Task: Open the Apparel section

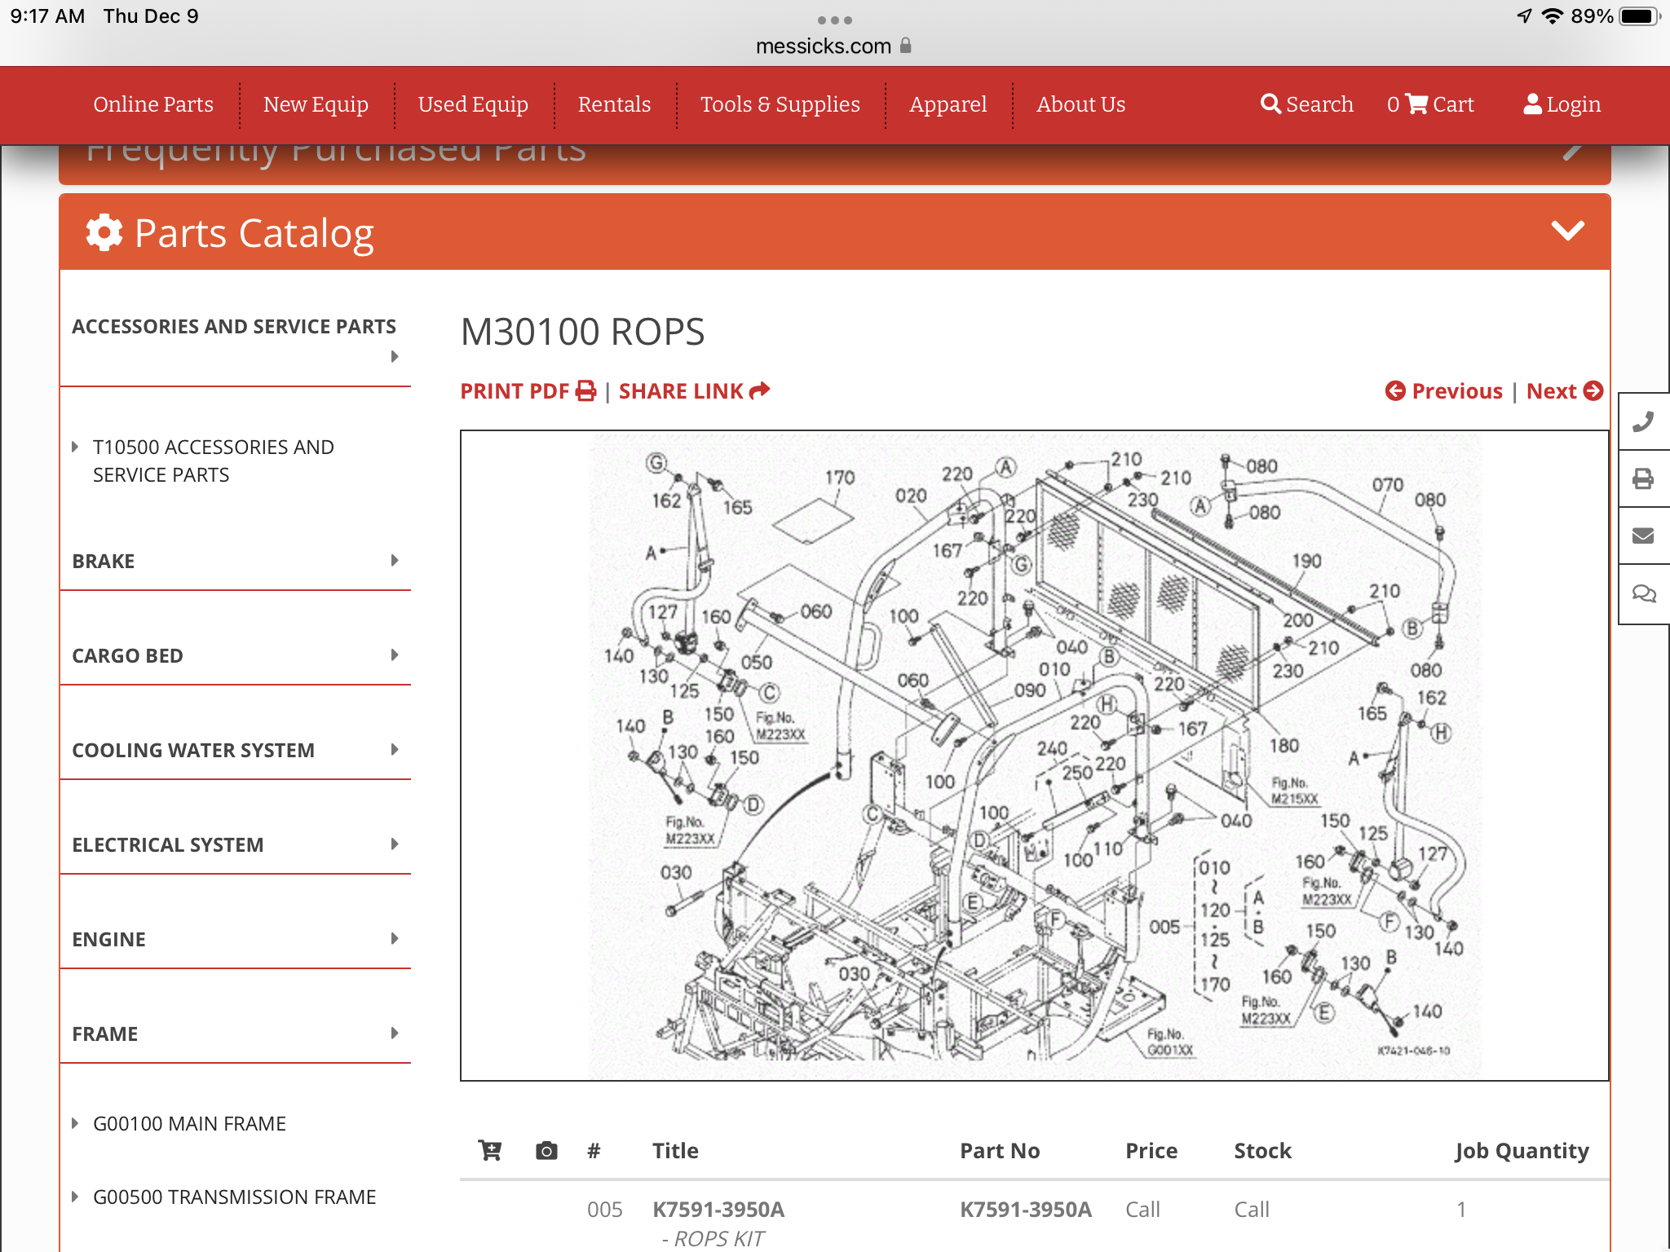Action: (x=948, y=104)
